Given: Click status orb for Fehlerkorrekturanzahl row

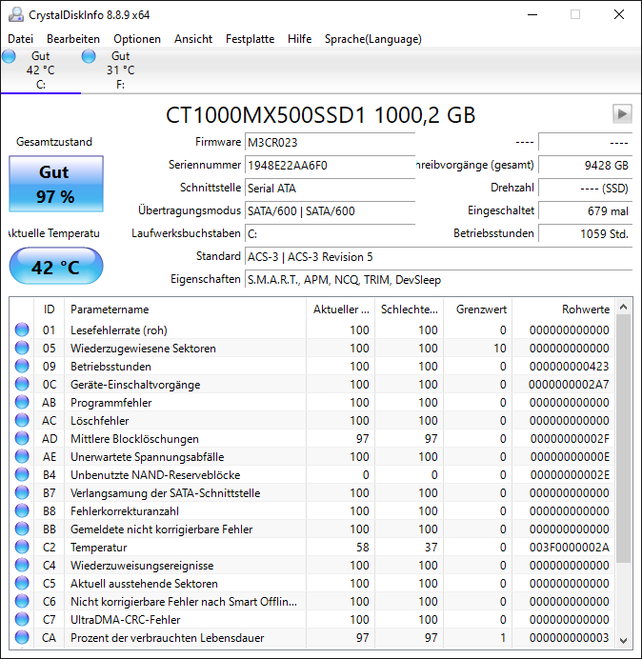Looking at the screenshot, I should point(22,510).
